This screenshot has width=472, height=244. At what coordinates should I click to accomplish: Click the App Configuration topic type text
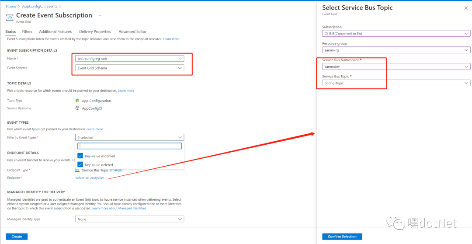pos(96,101)
